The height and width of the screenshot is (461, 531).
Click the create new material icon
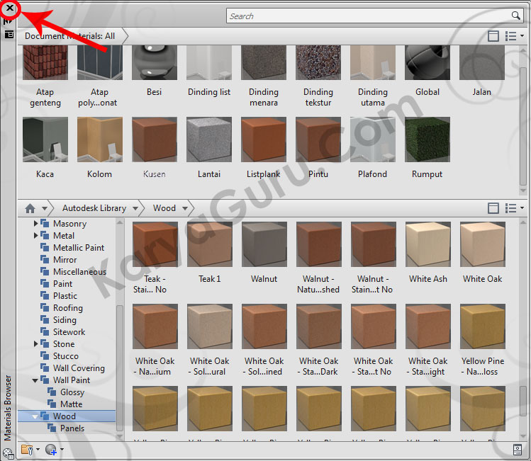pos(51,449)
